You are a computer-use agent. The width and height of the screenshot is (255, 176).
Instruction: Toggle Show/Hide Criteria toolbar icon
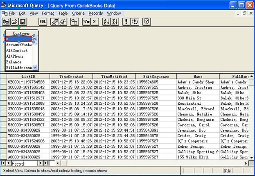tap(63, 22)
